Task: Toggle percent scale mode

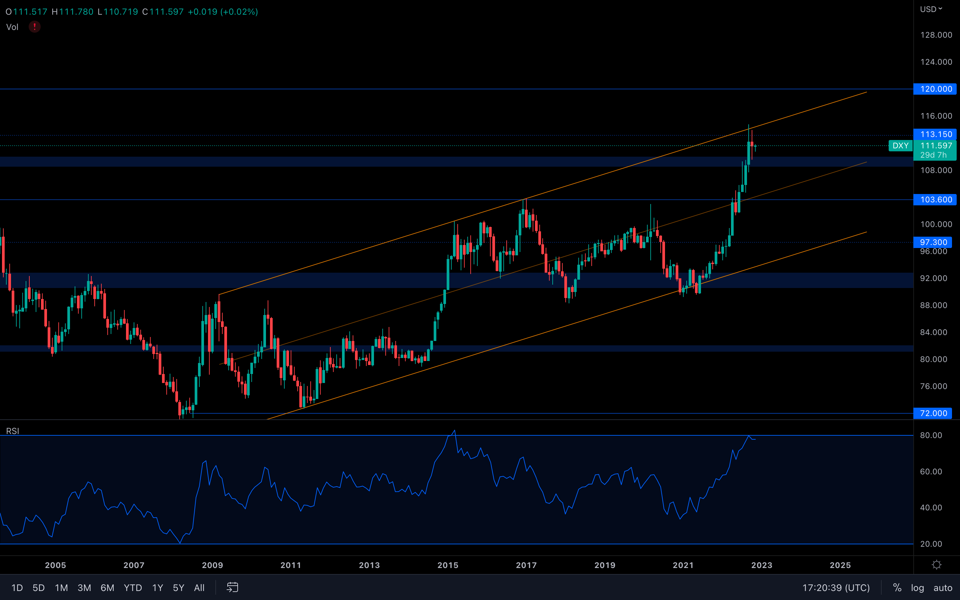Action: (897, 588)
